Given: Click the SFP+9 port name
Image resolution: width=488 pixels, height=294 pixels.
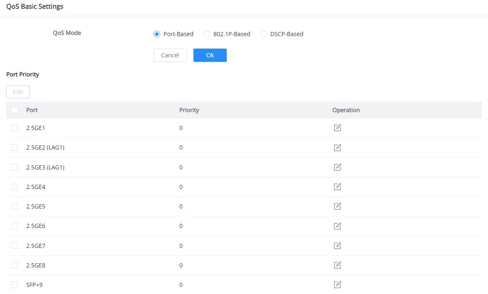Looking at the screenshot, I should click(34, 285).
